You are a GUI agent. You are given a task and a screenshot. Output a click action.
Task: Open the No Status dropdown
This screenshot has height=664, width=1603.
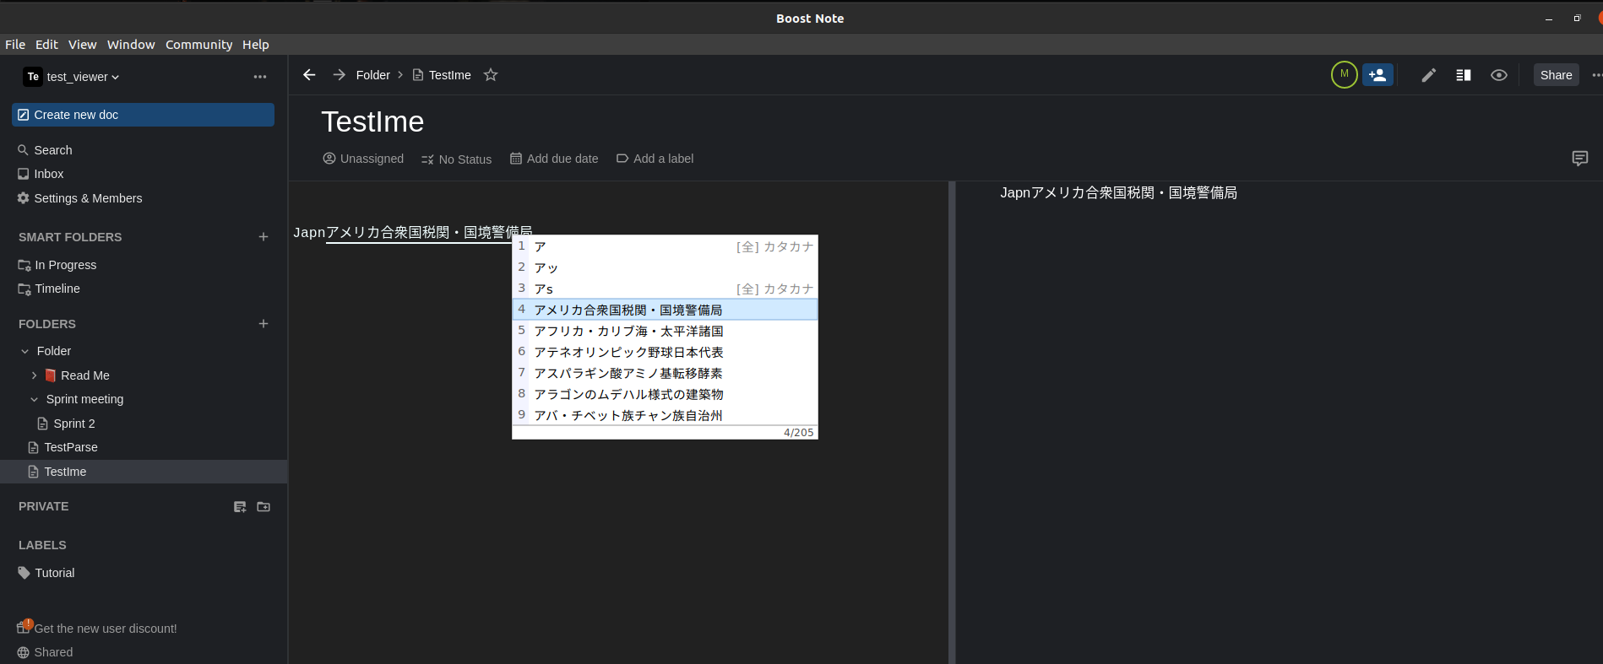456,159
